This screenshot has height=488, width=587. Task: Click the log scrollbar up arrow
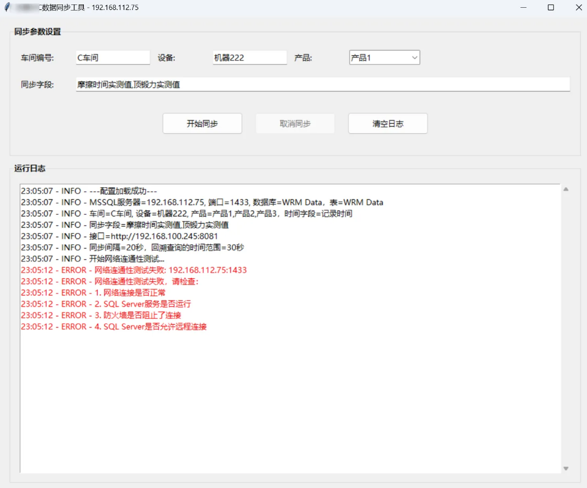pos(566,189)
